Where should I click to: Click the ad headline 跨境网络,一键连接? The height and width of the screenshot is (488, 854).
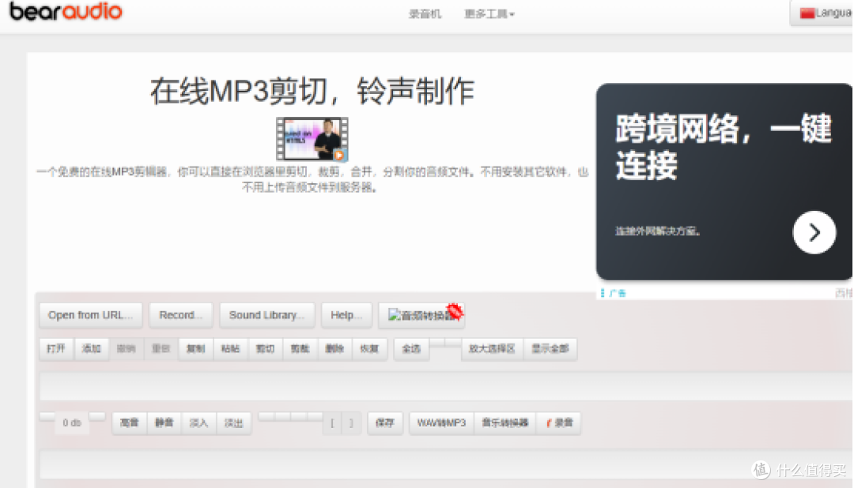tap(724, 147)
